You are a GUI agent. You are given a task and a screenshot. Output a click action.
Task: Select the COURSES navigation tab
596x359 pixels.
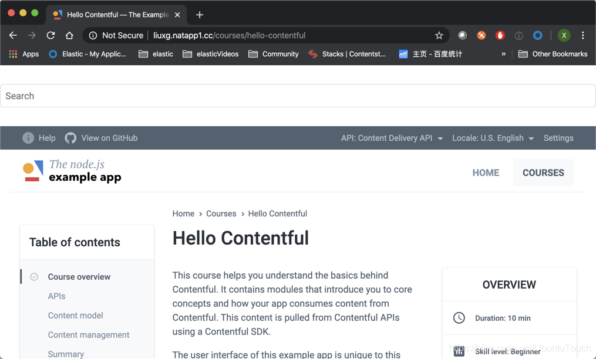point(543,172)
